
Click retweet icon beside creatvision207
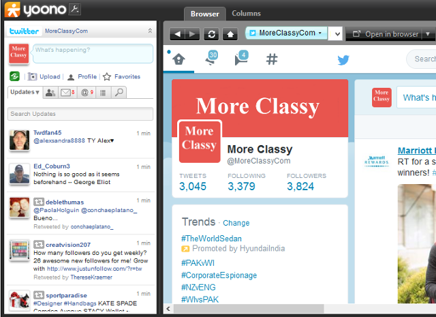point(39,244)
